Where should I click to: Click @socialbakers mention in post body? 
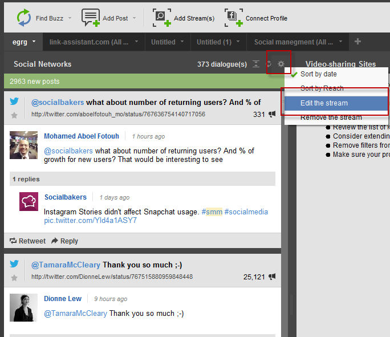tap(68, 151)
